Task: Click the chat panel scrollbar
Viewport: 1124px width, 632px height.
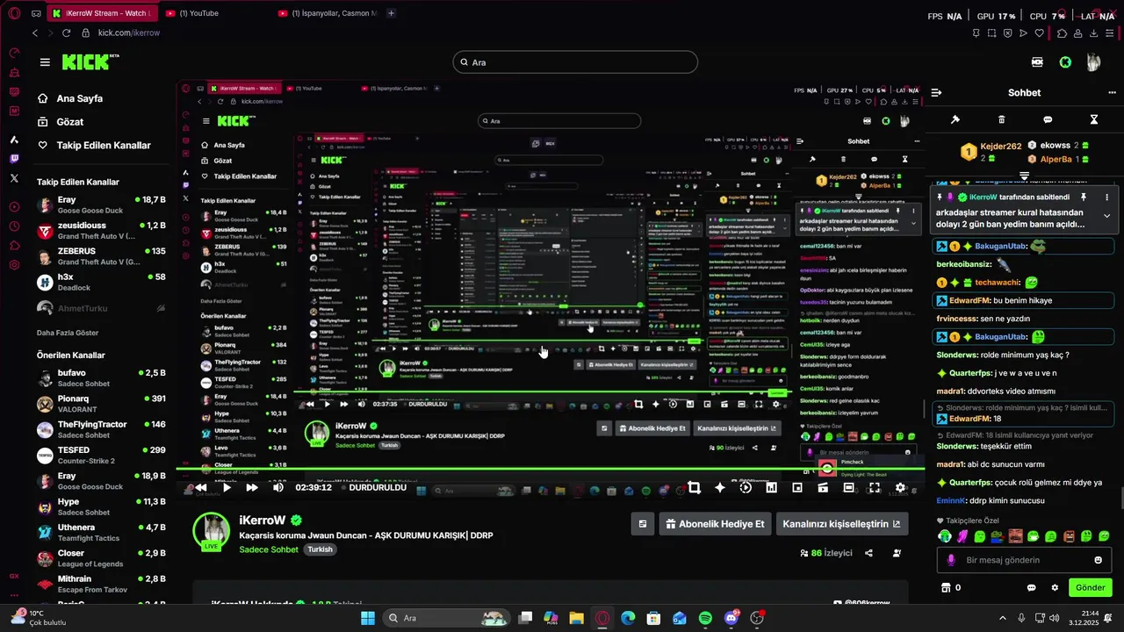Action: click(1120, 500)
